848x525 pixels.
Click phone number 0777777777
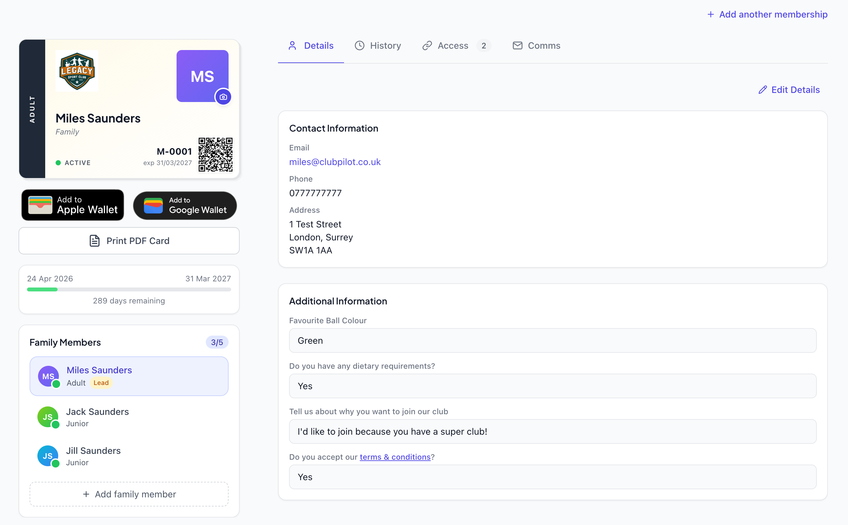click(x=315, y=193)
